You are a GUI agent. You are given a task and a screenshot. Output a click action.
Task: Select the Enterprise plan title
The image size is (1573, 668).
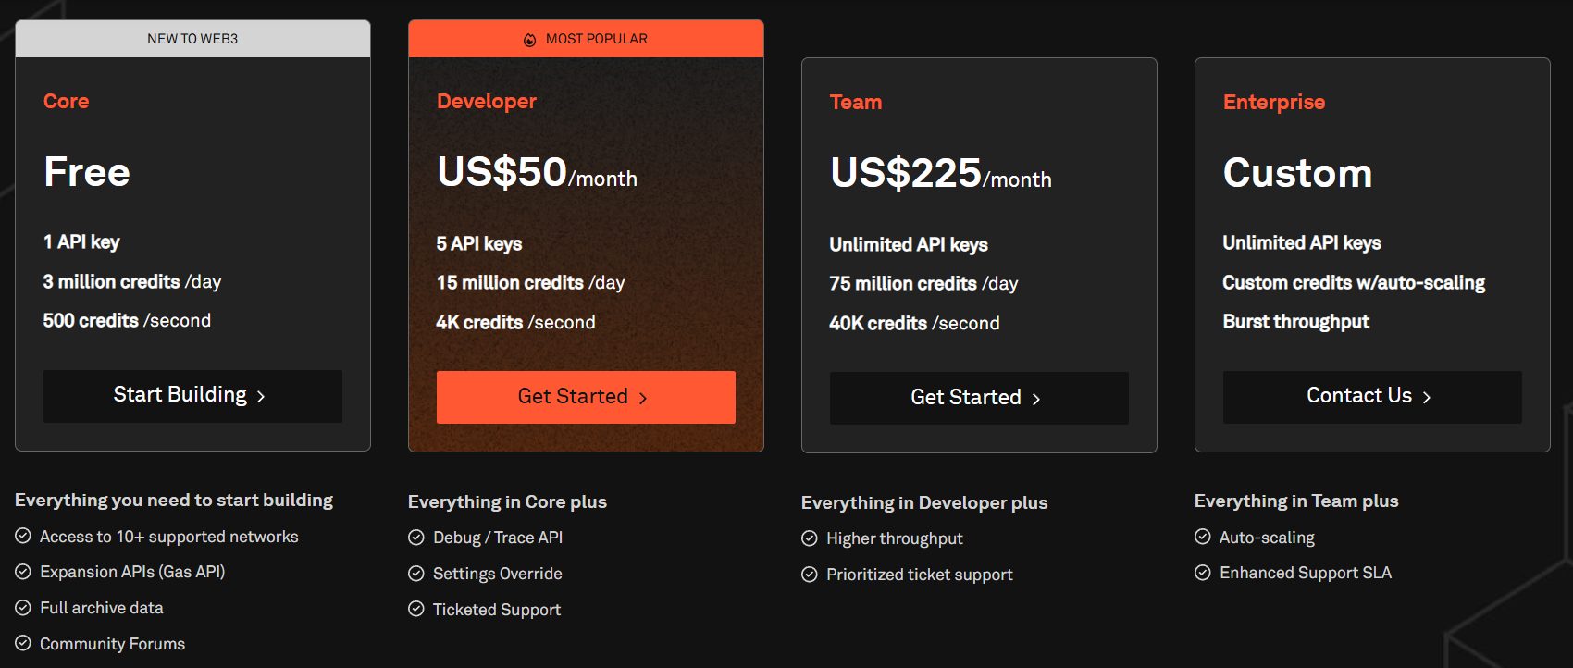click(1274, 102)
